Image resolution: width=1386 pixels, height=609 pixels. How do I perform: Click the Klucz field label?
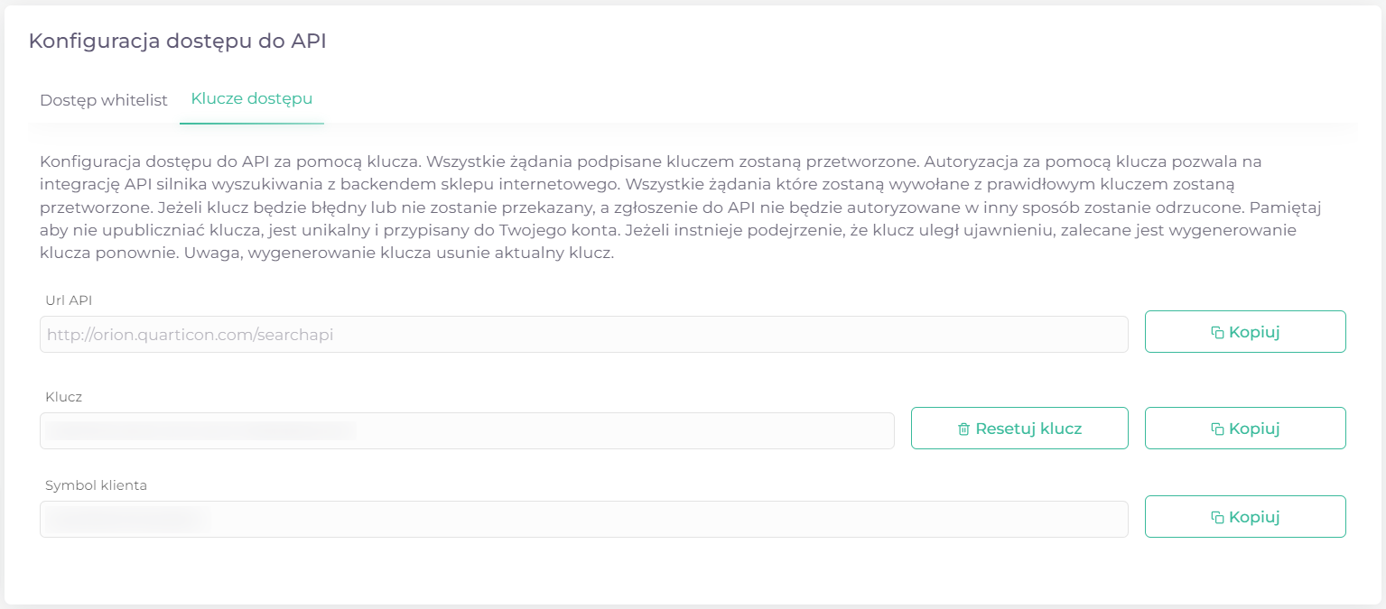[64, 397]
